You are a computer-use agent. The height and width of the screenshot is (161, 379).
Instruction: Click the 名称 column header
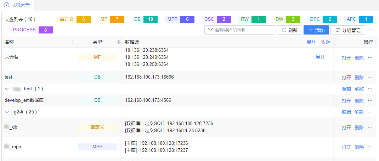9,42
